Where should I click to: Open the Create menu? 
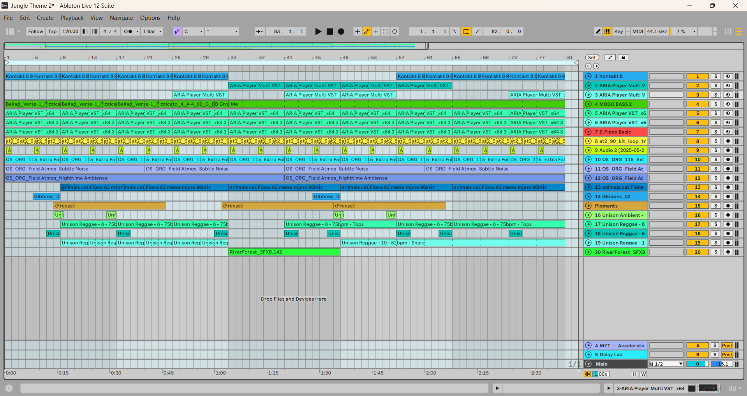point(45,18)
